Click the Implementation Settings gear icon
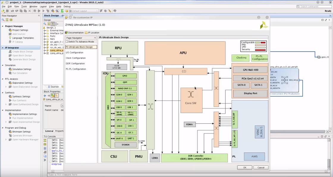Screen dimensions: 333x177 pos(10,114)
